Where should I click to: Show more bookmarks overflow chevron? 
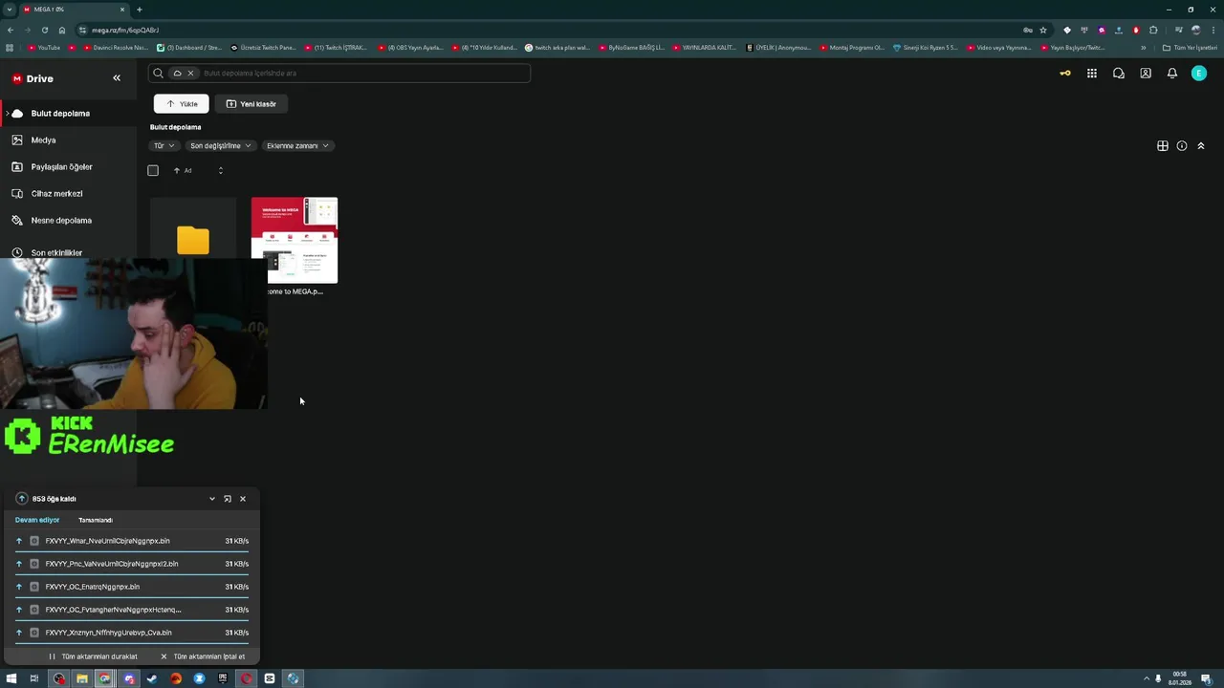tap(1143, 47)
